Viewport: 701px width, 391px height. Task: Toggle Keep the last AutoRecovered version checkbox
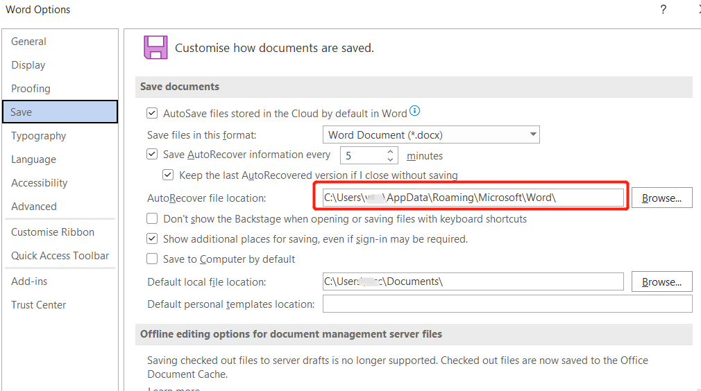[168, 175]
